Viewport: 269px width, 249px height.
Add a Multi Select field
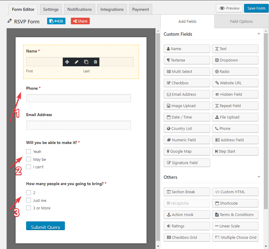coord(187,71)
